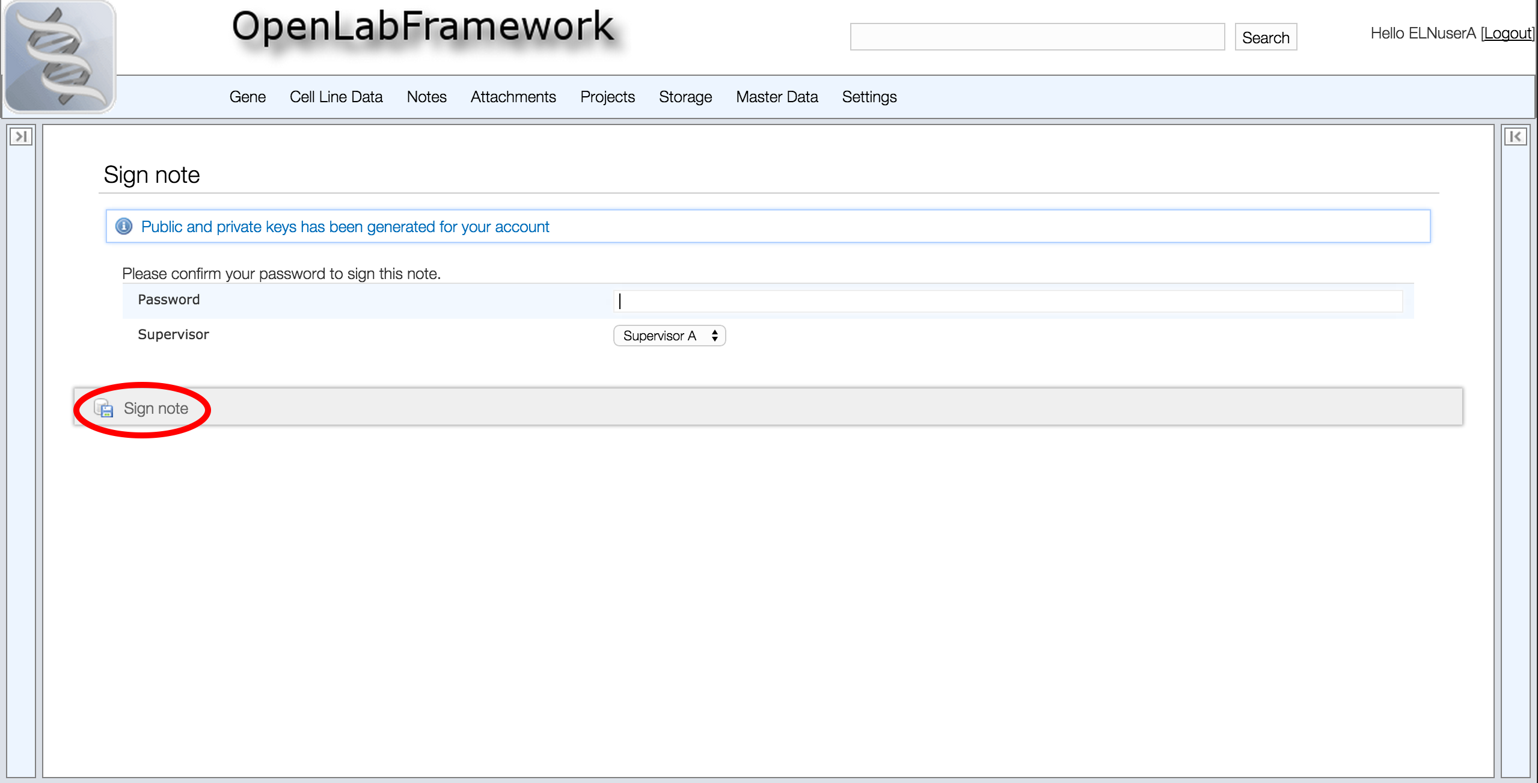Open the Cell Line Data menu
Image resolution: width=1538 pixels, height=783 pixels.
335,97
